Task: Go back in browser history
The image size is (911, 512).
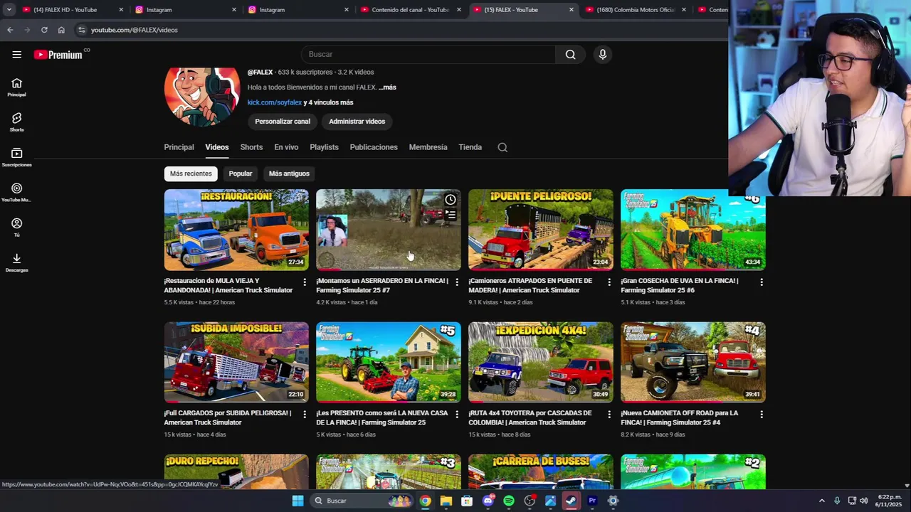Action: [x=10, y=30]
